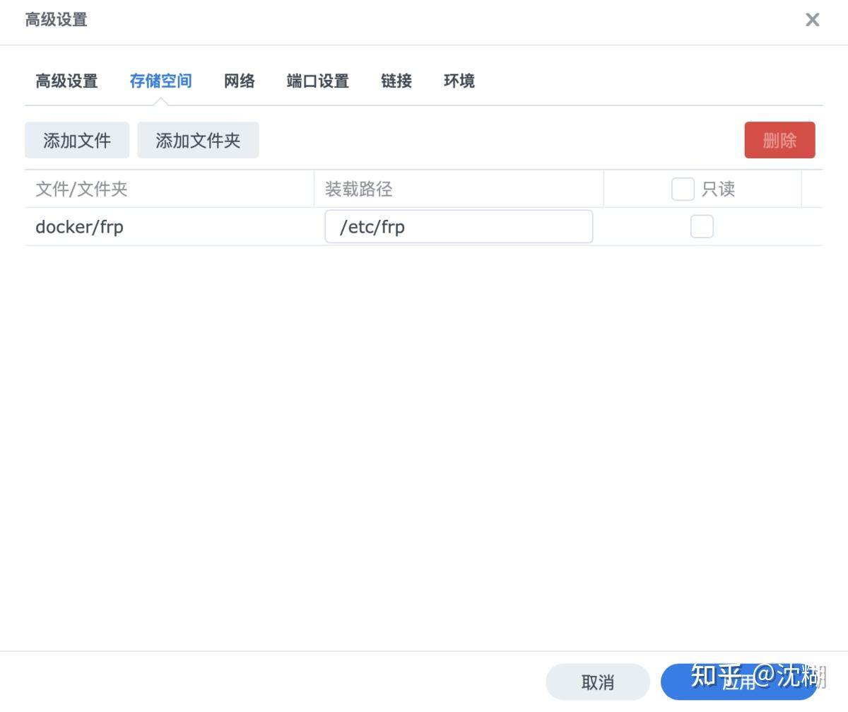
Task: Click the 添加文件 button
Action: pyautogui.click(x=77, y=140)
